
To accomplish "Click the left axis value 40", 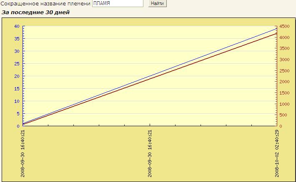I will [x=17, y=26].
